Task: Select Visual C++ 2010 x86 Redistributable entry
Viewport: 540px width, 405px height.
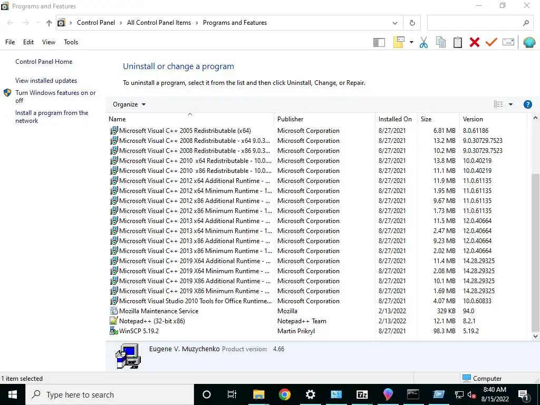Action: (317, 171)
